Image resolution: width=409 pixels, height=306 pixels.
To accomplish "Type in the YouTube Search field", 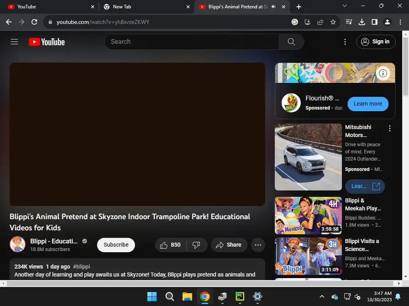I will (x=192, y=41).
